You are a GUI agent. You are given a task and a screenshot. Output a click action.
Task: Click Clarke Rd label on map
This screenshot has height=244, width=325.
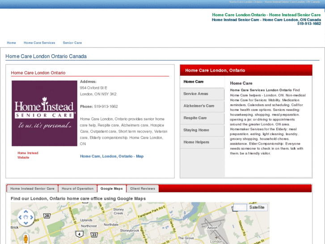[173, 226]
